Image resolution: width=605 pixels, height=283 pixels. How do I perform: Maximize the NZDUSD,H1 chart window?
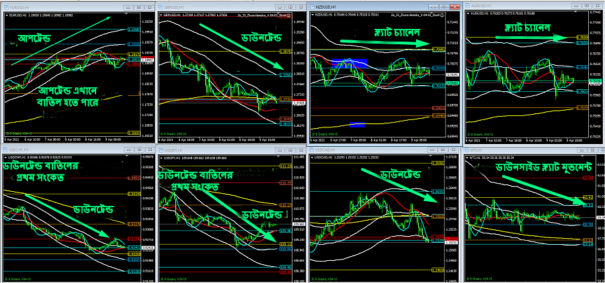click(x=444, y=7)
